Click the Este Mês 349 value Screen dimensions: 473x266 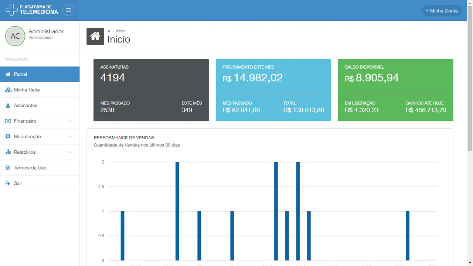click(187, 110)
